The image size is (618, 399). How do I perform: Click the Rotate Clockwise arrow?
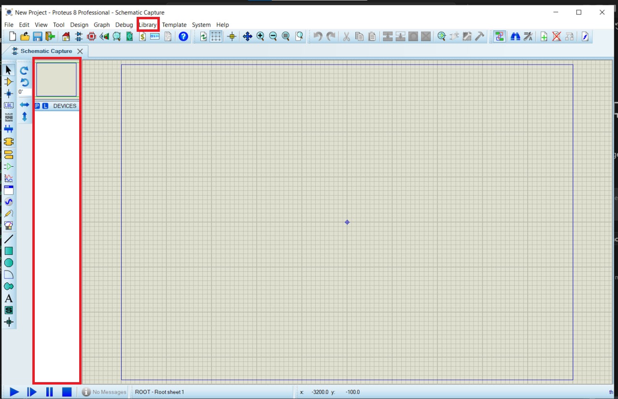25,70
